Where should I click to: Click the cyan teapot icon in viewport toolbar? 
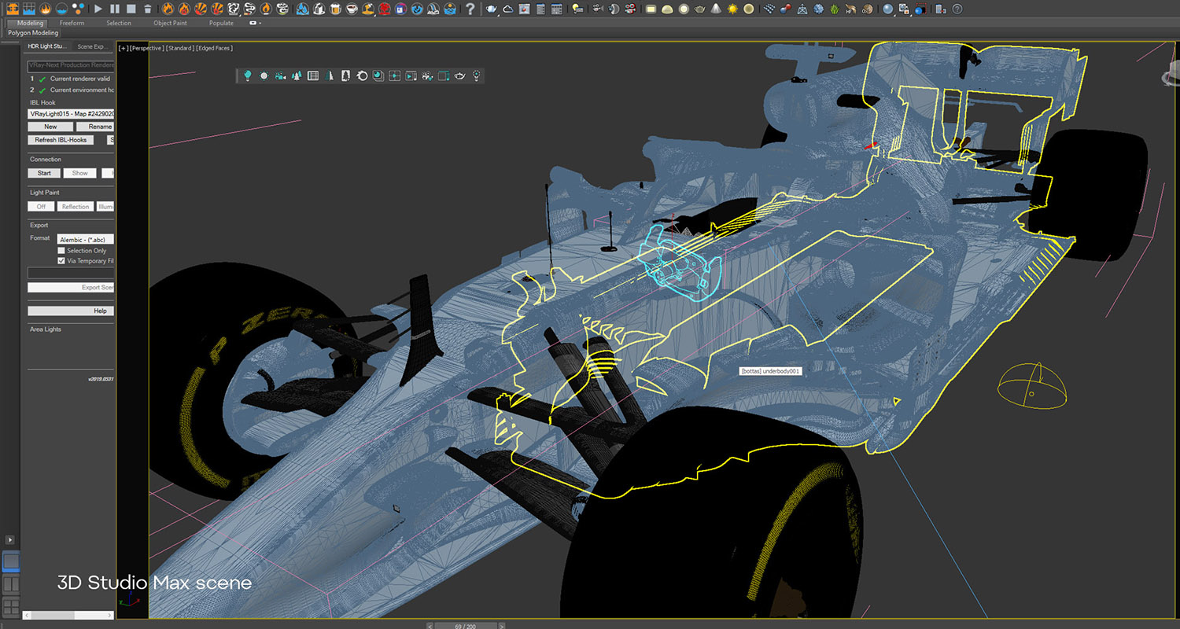pos(459,75)
